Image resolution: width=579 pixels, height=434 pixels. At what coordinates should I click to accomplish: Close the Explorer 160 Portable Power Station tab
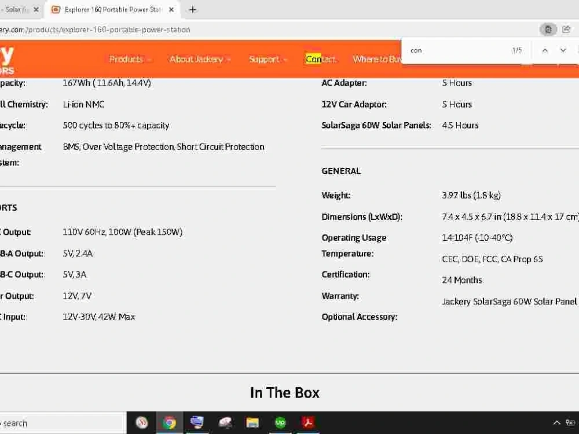click(171, 10)
